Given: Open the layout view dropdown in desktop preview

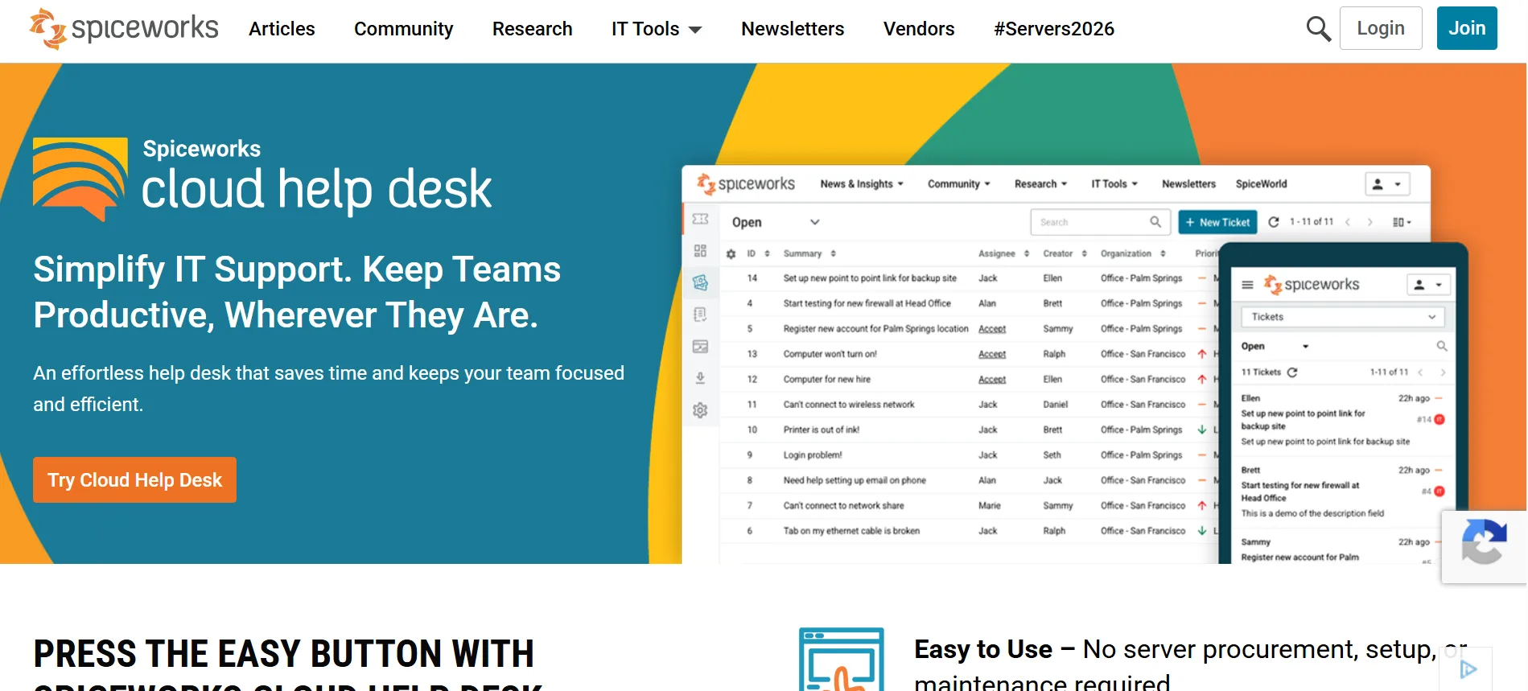Looking at the screenshot, I should 1402,222.
